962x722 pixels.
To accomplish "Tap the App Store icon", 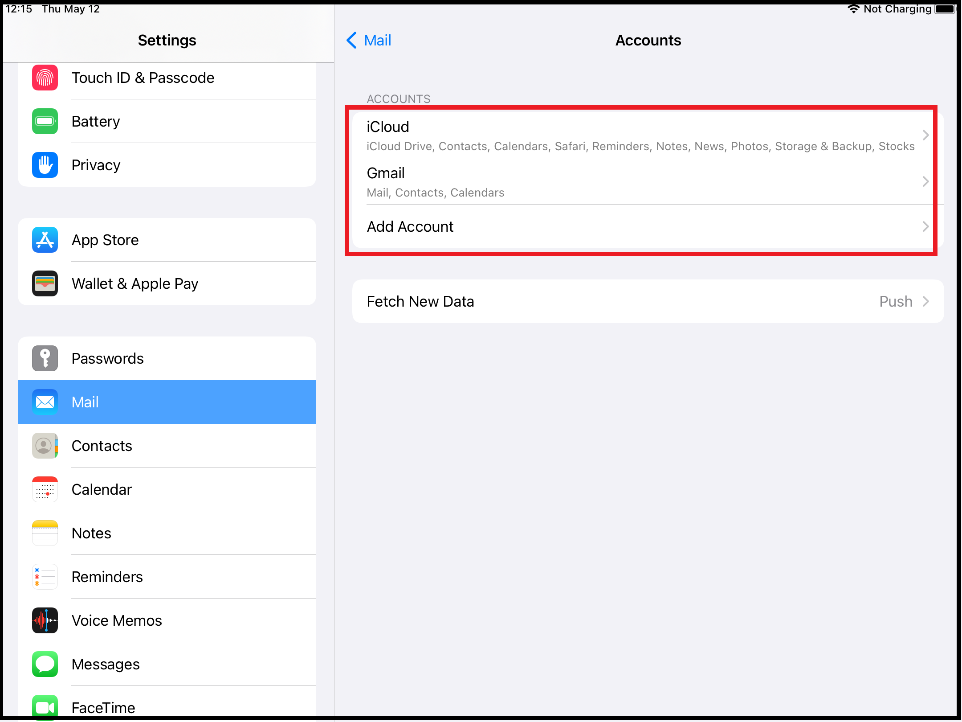I will coord(45,240).
